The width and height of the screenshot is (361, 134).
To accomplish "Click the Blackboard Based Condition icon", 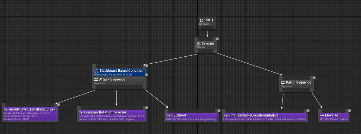I will (97, 71).
